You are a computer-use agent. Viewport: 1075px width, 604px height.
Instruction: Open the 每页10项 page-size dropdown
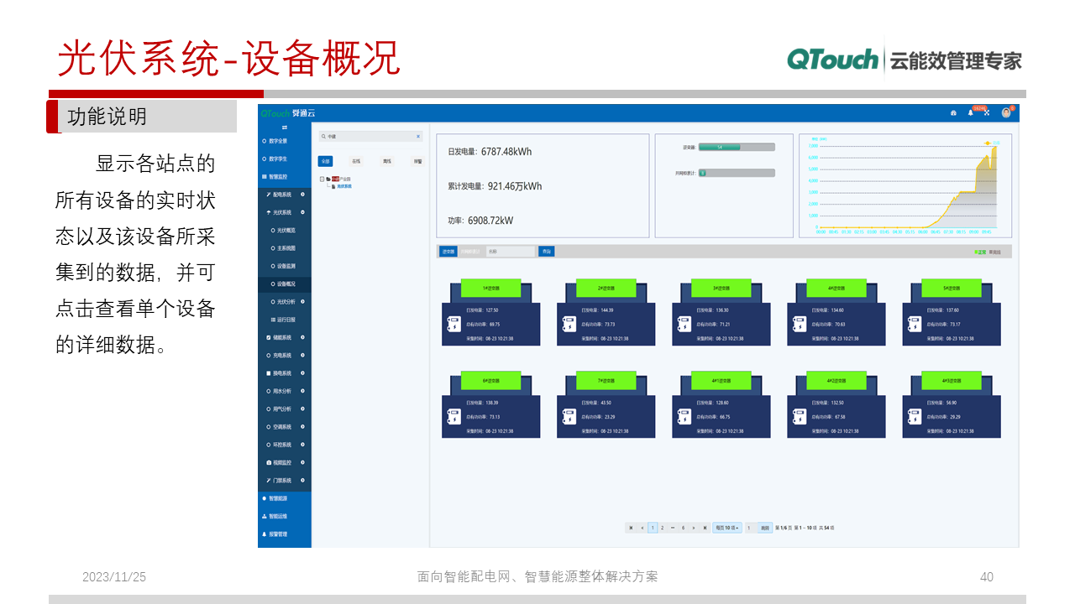[x=727, y=528]
